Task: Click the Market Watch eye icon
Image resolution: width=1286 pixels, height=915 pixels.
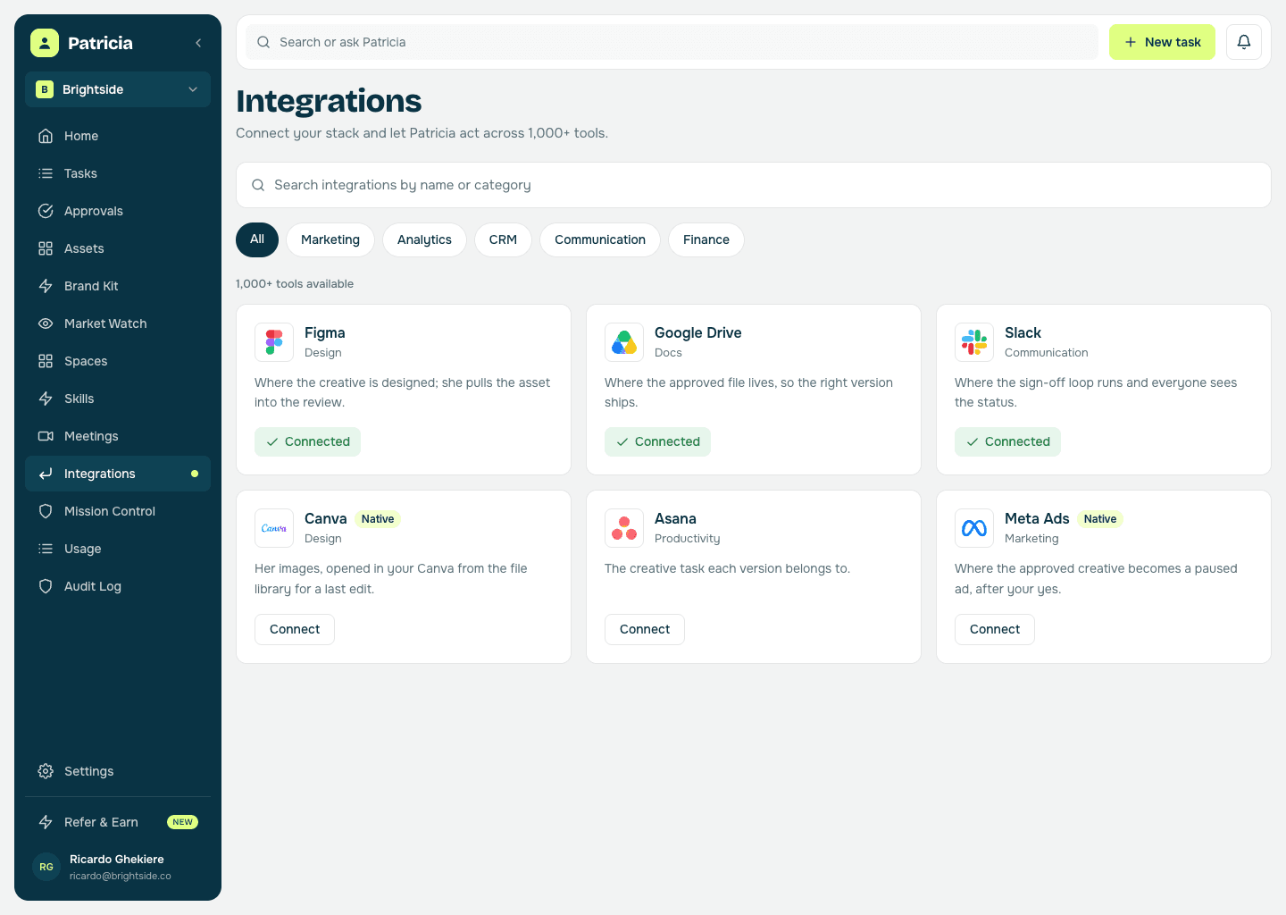Action: point(46,323)
